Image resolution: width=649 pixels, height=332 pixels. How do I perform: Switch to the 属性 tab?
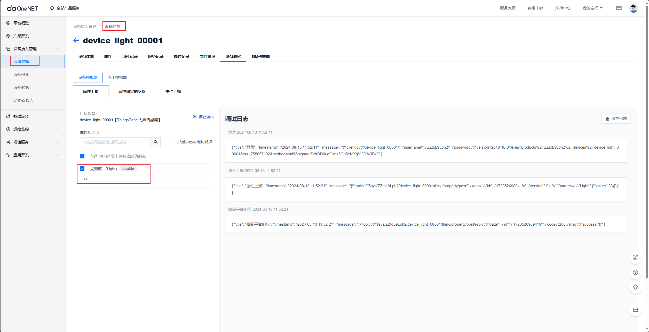(108, 57)
